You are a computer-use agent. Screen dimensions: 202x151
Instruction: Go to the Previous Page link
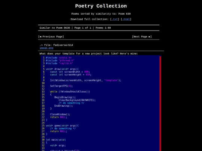point(51,37)
